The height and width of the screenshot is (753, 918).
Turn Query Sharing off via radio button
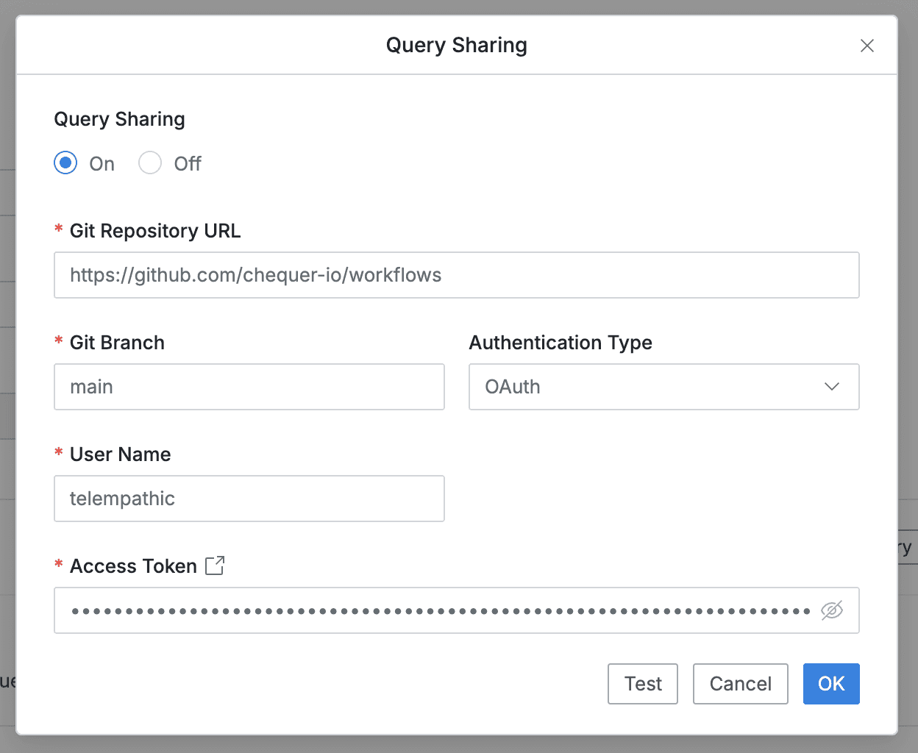[150, 163]
